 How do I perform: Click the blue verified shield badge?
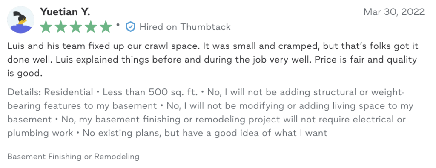(130, 27)
